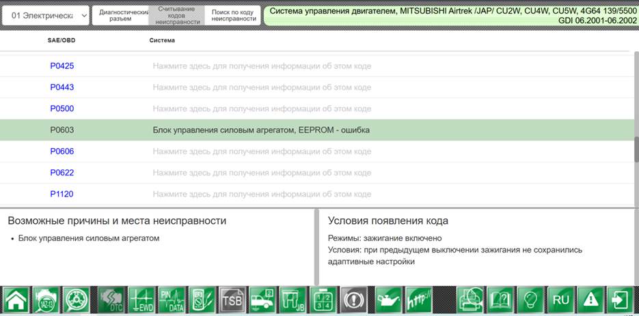Screen dimensions: 639x316
Task: Click 'Режимы: зажигание включено' text
Action: pos(385,238)
